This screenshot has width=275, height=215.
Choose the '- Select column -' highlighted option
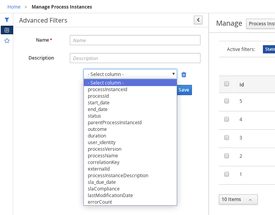pos(130,83)
